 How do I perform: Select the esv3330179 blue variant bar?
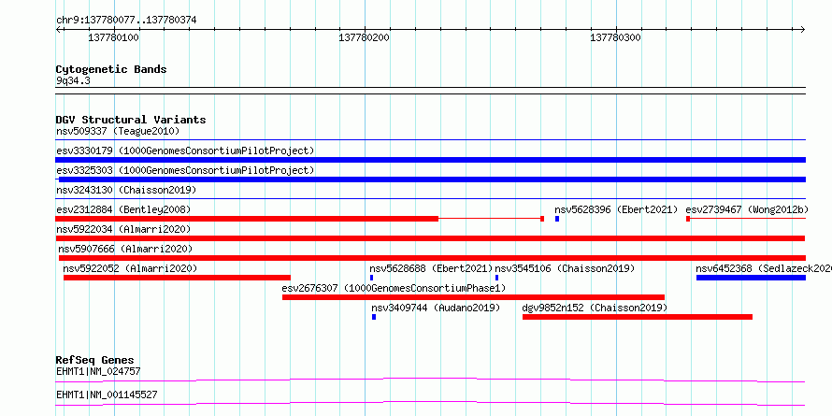click(430, 160)
